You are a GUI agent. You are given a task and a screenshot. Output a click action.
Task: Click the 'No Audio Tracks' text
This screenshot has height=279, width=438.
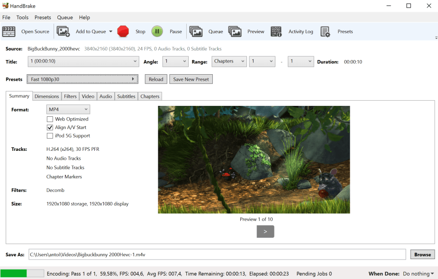click(x=64, y=158)
